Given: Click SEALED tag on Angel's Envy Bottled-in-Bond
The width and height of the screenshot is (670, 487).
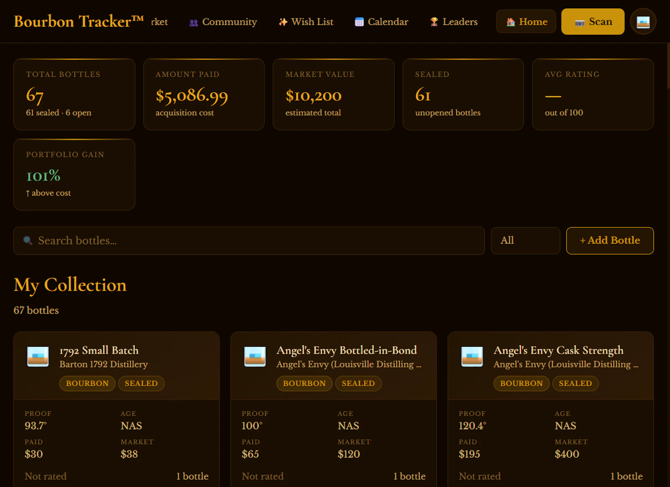Looking at the screenshot, I should click(x=358, y=384).
